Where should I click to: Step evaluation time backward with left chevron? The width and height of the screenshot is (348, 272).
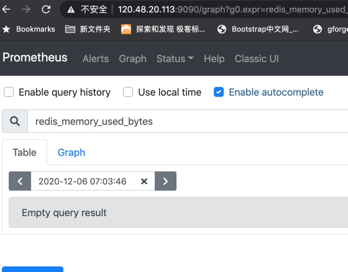[20, 181]
